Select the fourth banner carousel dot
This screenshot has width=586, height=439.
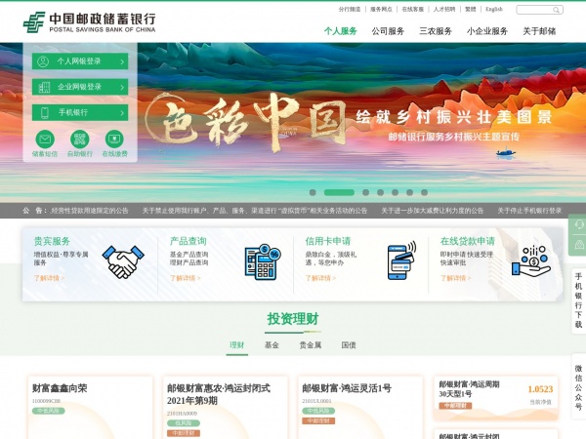coord(380,192)
